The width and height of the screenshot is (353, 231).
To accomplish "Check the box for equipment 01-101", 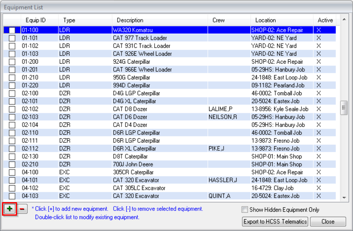I will (x=12, y=38).
